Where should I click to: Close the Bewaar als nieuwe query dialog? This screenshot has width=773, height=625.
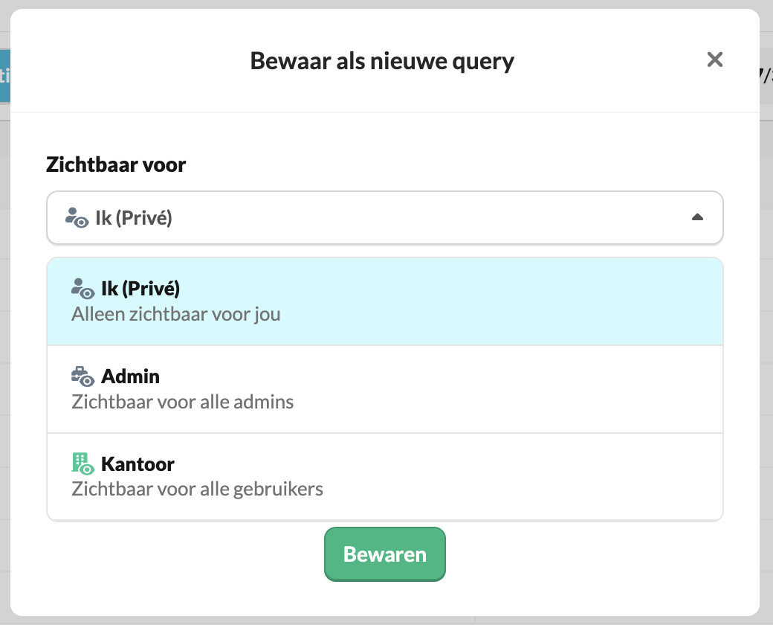click(x=715, y=60)
